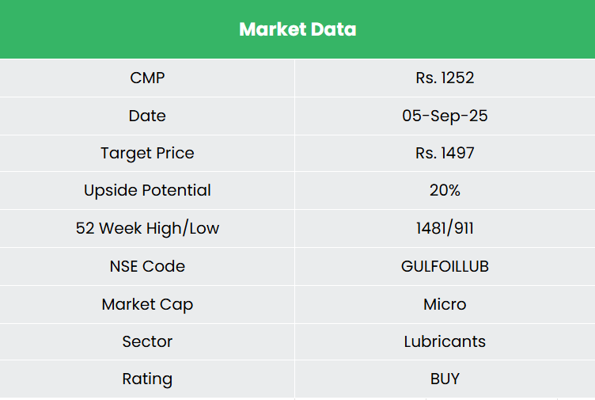
Task: Select the 52 Week High/Low label
Action: 147,228
